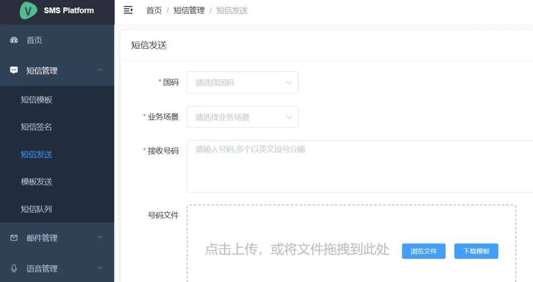Focus the 接收号码 text area

[360, 166]
